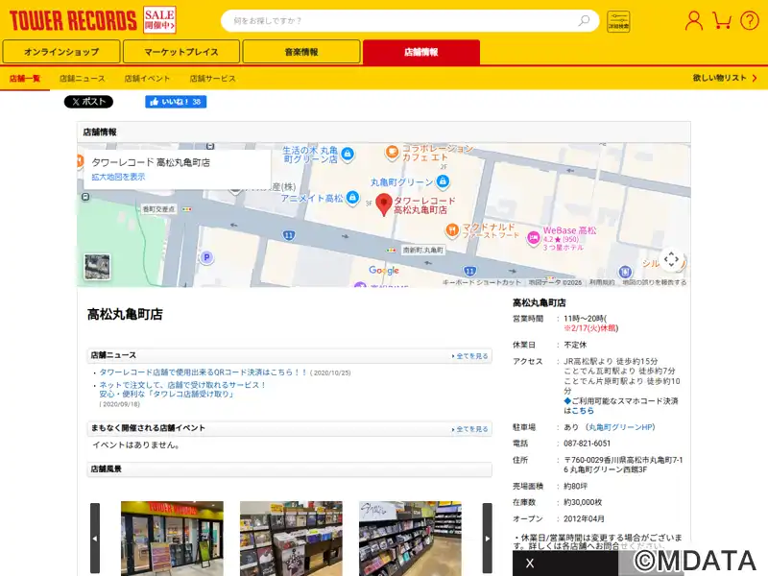Click 全てを見る in 店舗ニュース section
The image size is (768, 576).
click(470, 356)
